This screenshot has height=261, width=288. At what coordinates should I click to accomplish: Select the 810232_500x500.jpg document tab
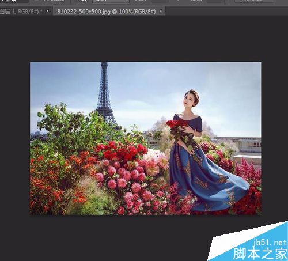tap(107, 12)
